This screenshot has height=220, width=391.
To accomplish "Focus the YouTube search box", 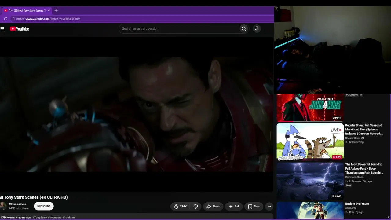I will pos(179,29).
